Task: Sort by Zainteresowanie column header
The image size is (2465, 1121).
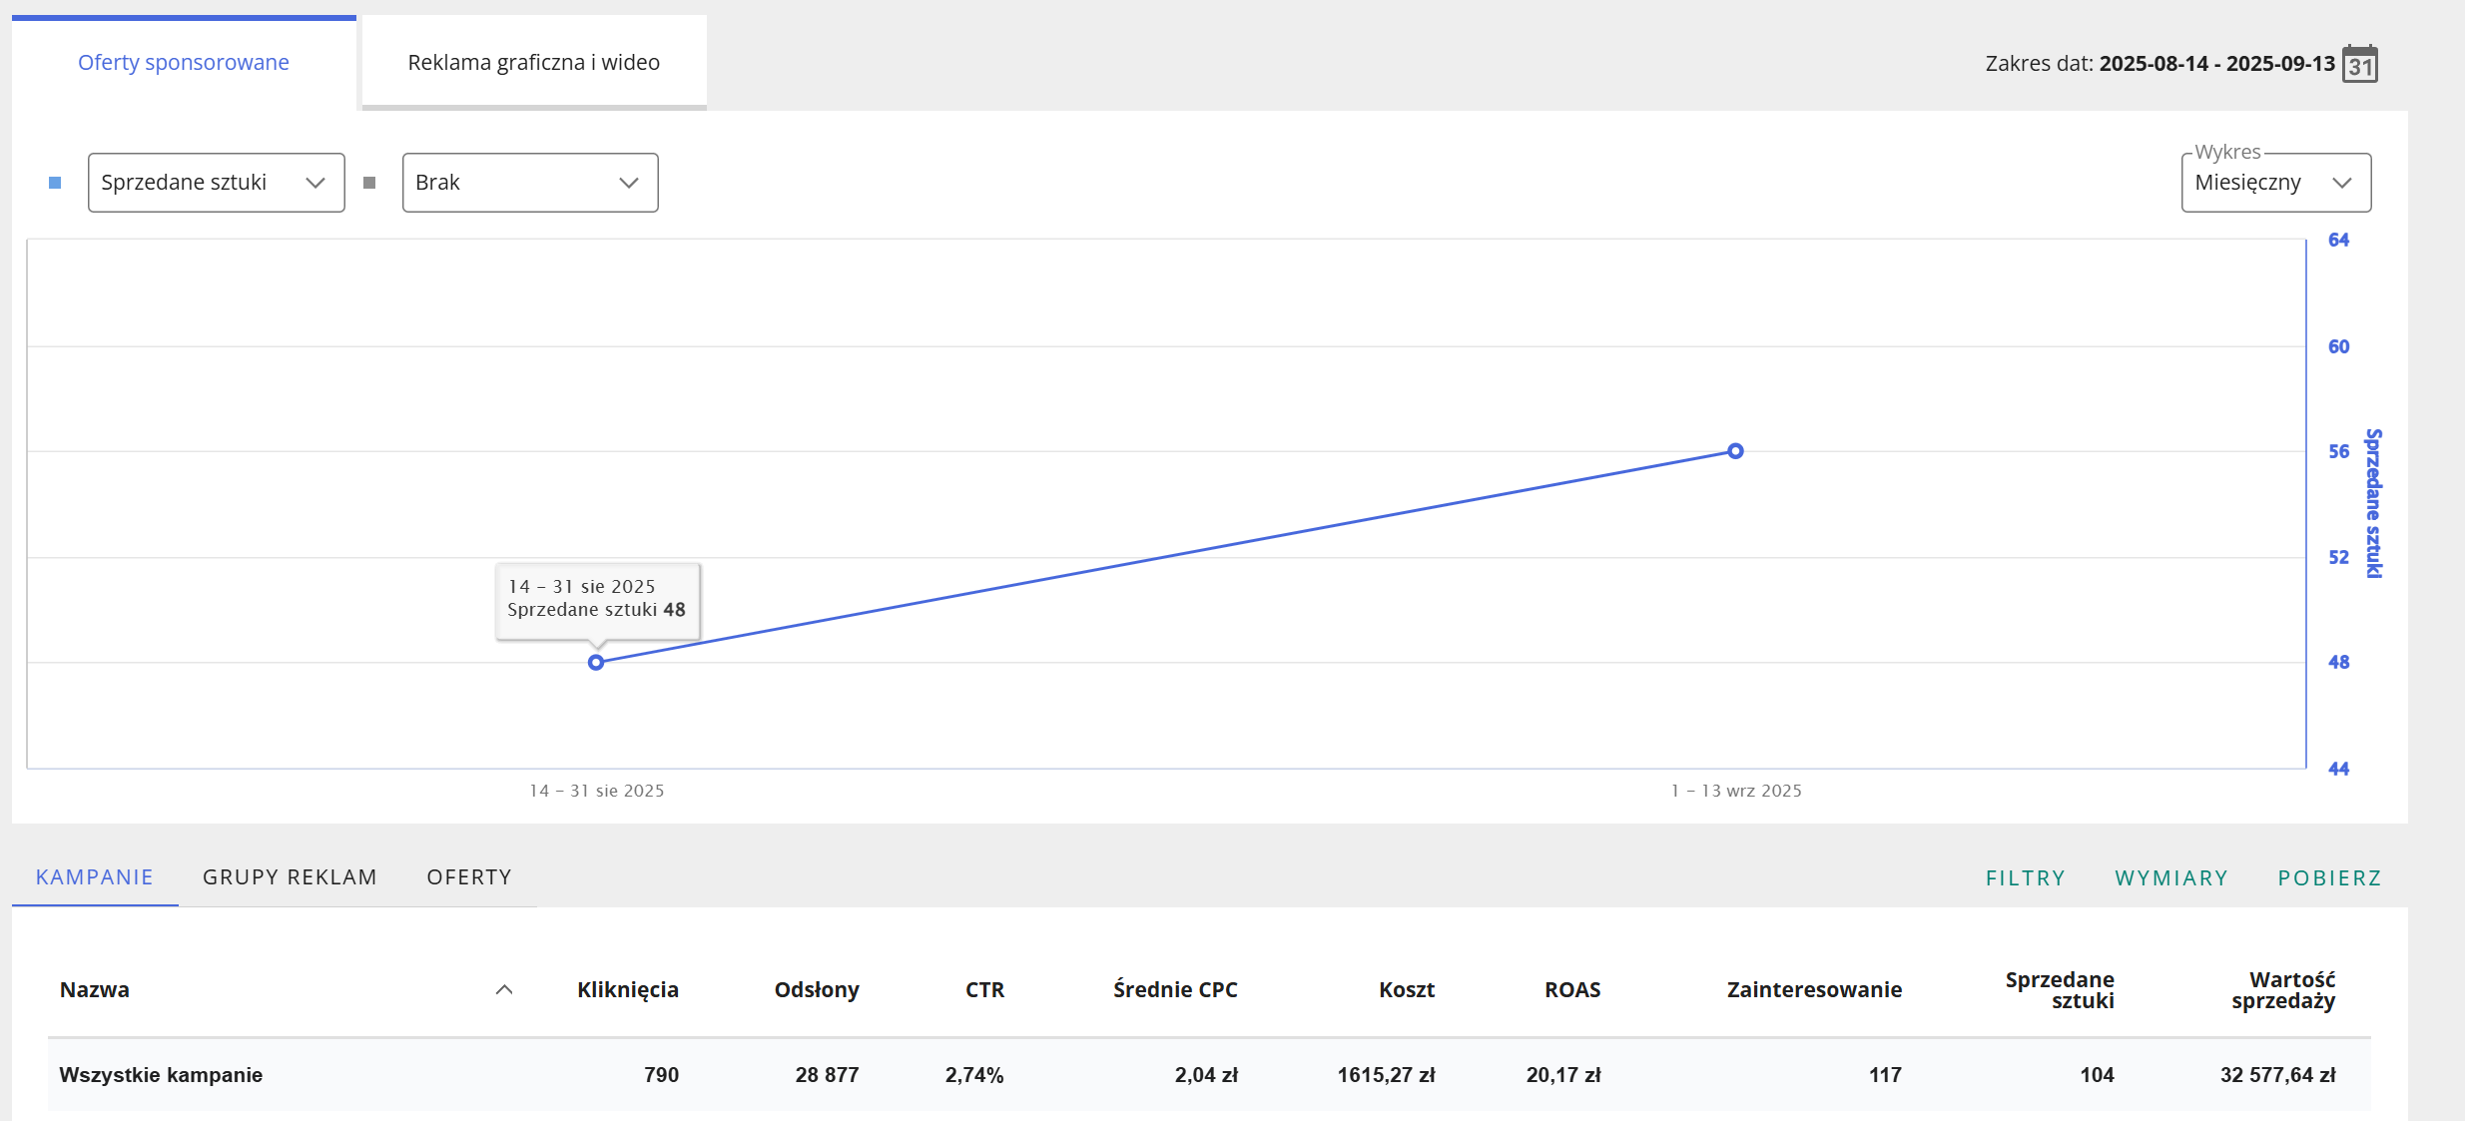Action: pyautogui.click(x=1815, y=989)
